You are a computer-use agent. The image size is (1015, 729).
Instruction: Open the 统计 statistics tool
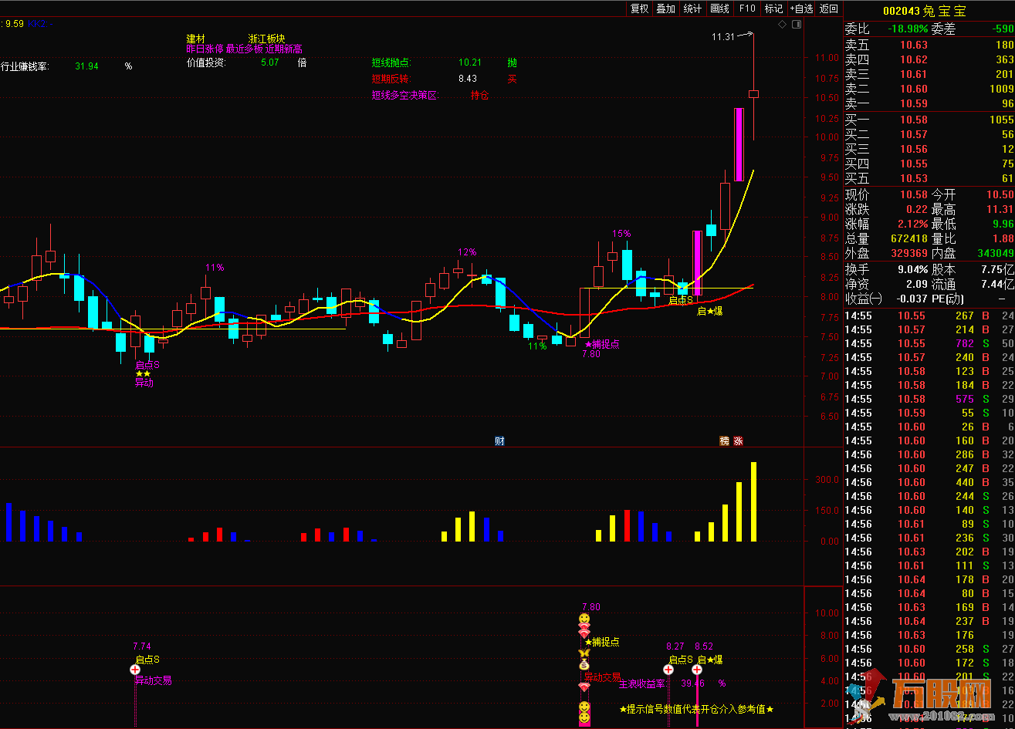tap(692, 8)
